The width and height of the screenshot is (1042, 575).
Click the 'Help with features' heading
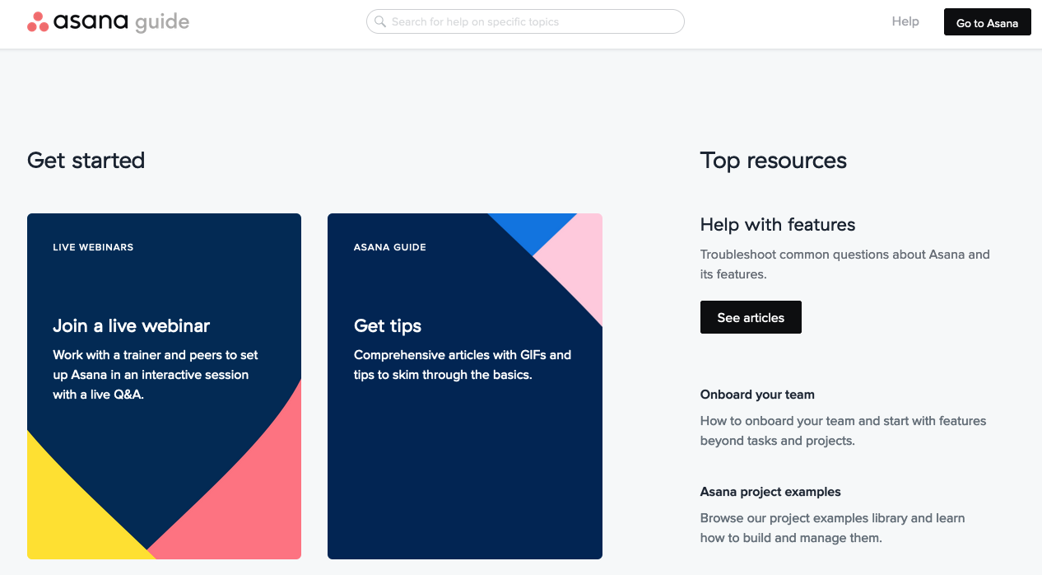[778, 224]
